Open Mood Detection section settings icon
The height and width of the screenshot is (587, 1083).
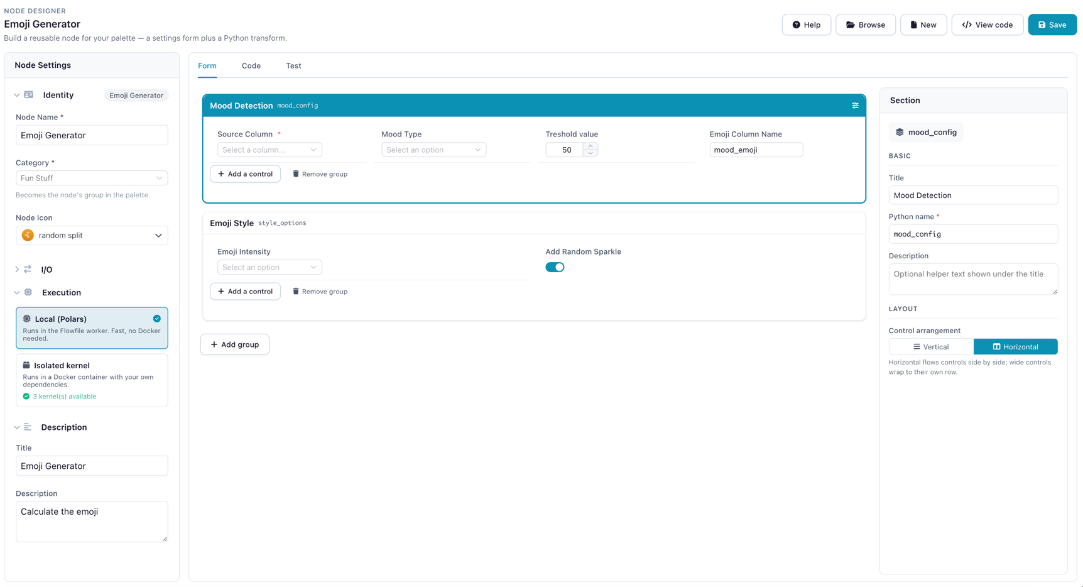click(x=855, y=106)
